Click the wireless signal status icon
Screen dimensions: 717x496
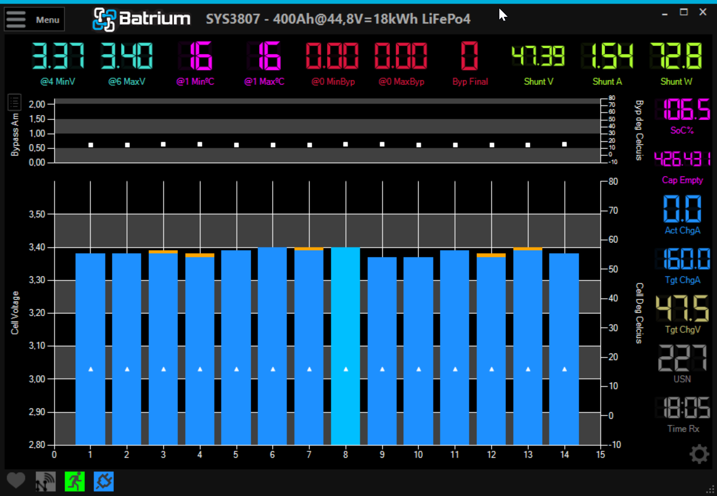[45, 481]
